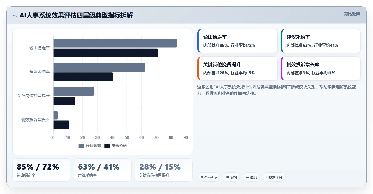Viewport: 373px width, 194px height.
Task: Open the 侧效投诉增长率 info card
Action: point(321,68)
